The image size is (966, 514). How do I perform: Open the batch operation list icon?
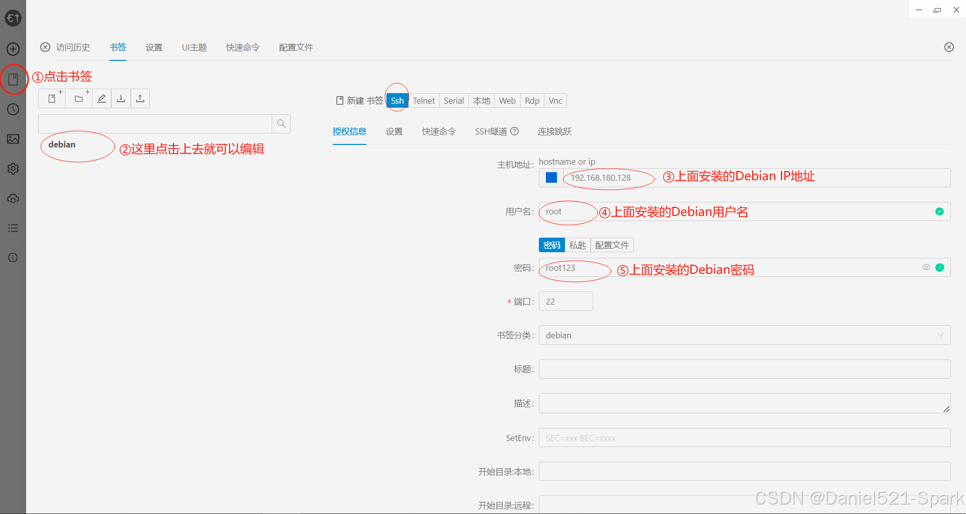click(13, 228)
